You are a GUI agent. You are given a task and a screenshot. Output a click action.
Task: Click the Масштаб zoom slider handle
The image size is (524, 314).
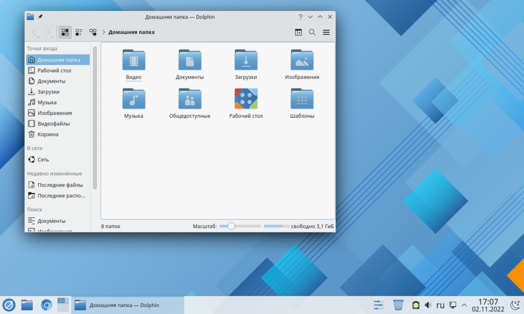(231, 226)
